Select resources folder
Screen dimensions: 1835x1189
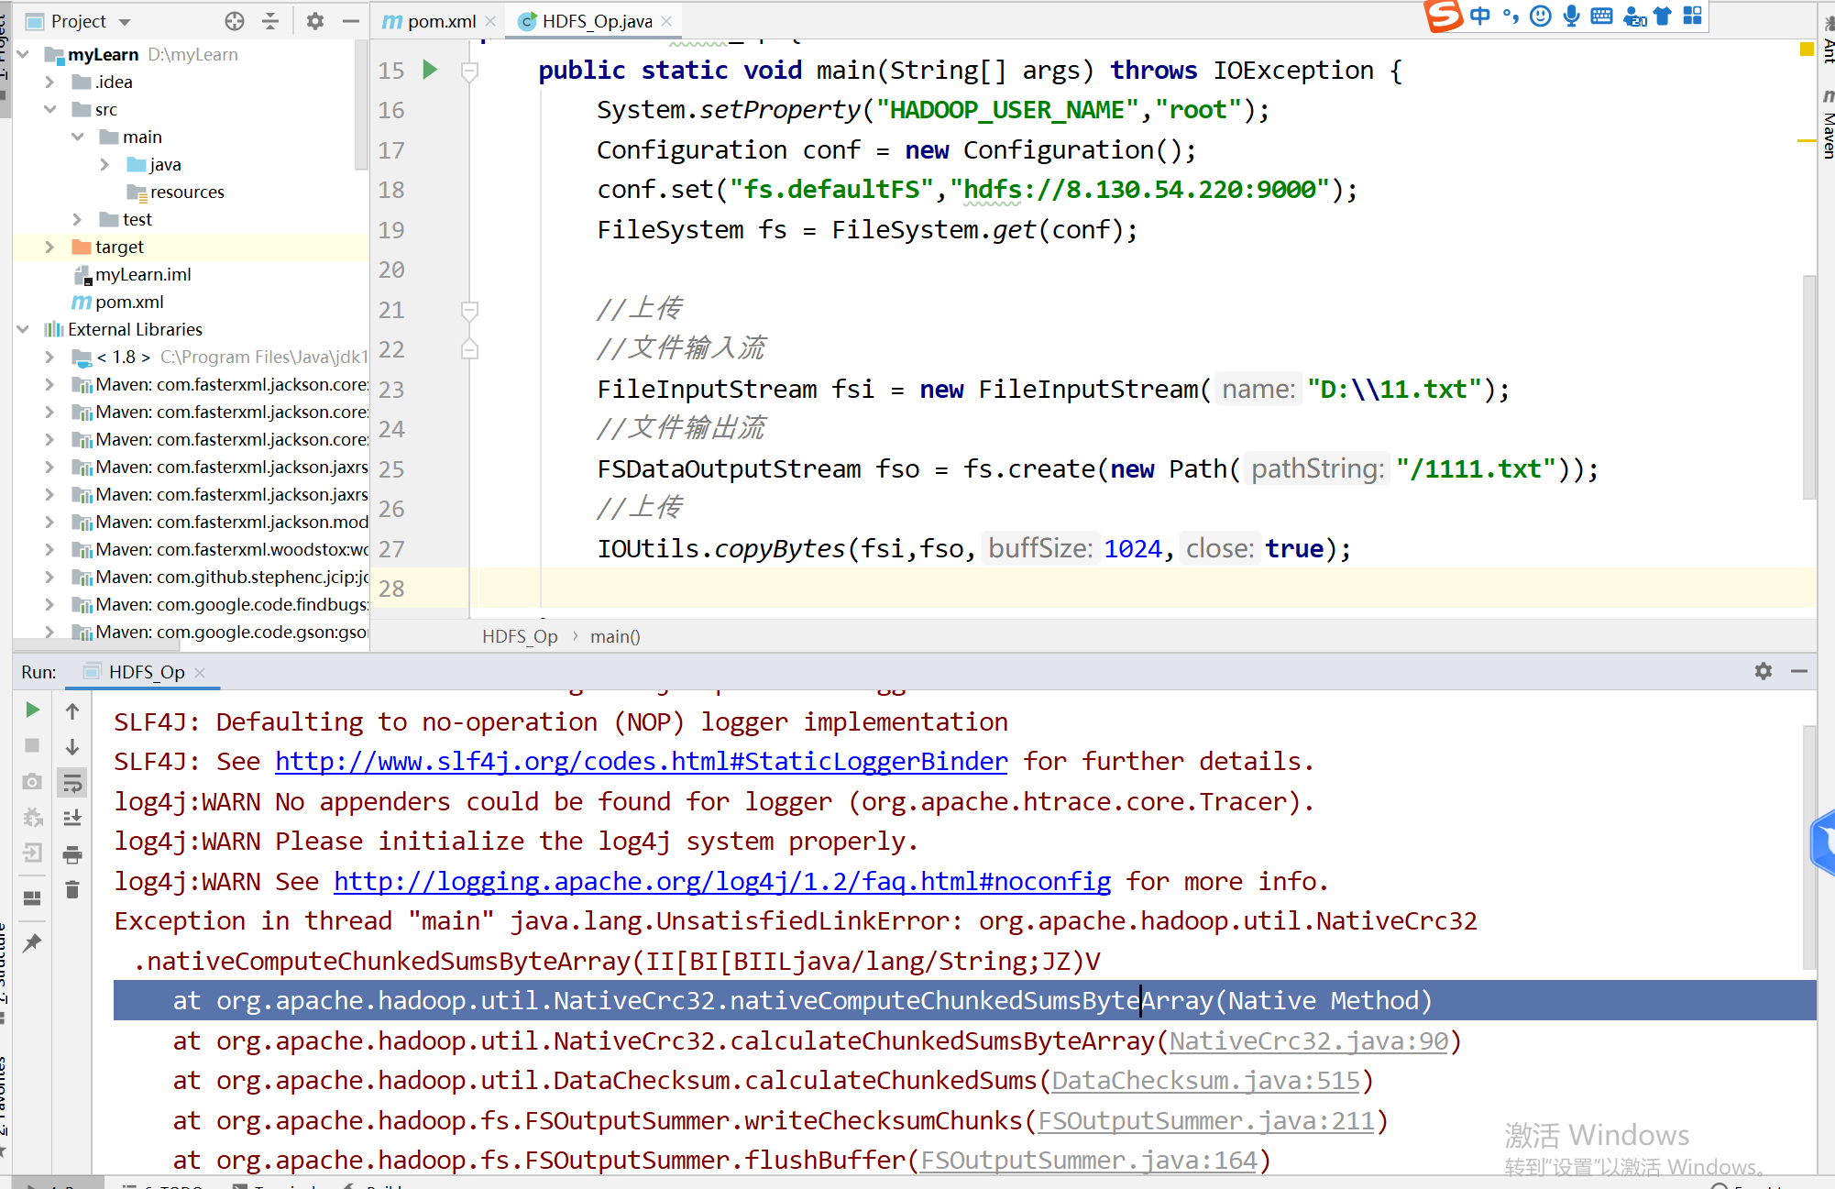pyautogui.click(x=187, y=192)
